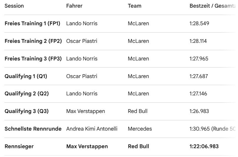Click bold Max Verstappen in Rennsieger row

[x=87, y=146]
